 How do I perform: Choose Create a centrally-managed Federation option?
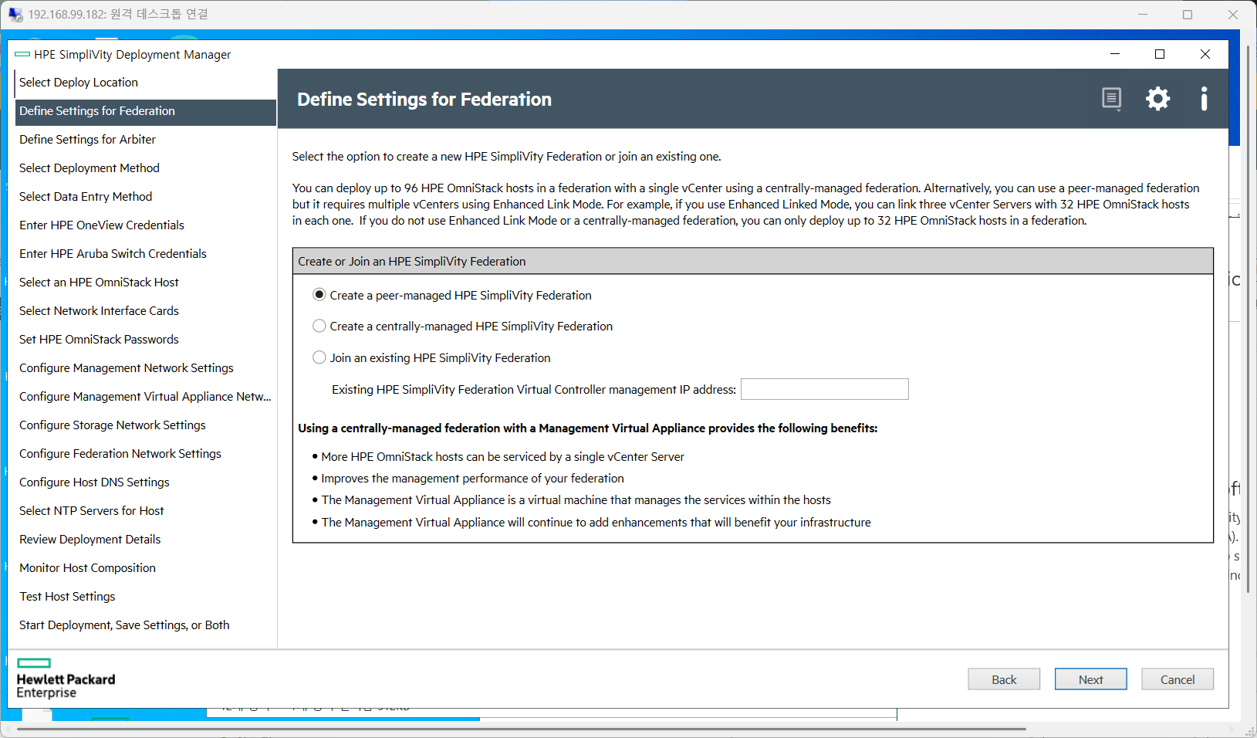click(x=319, y=326)
